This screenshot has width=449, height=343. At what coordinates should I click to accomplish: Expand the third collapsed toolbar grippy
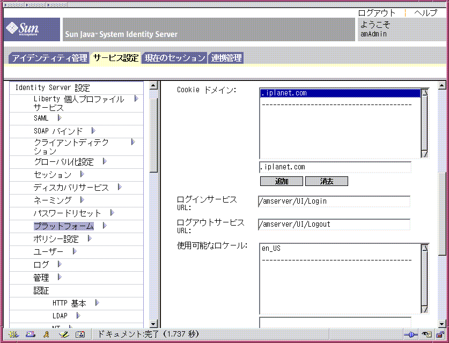tap(57, 5)
